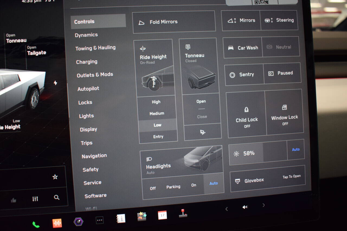Open the Safety section
Screen dimensions: 347x231
[91, 170]
